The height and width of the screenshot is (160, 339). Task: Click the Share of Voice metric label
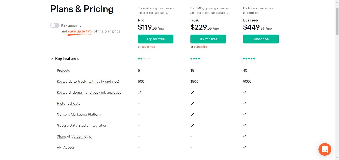74,137
